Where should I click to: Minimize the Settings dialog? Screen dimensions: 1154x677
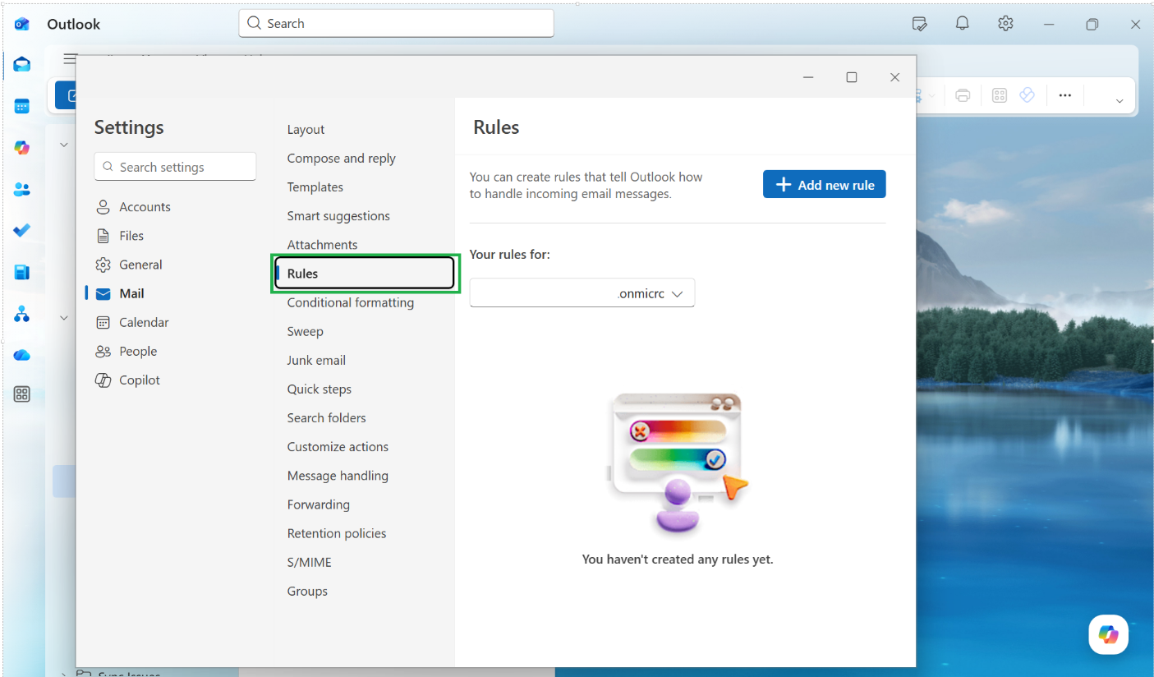tap(808, 77)
